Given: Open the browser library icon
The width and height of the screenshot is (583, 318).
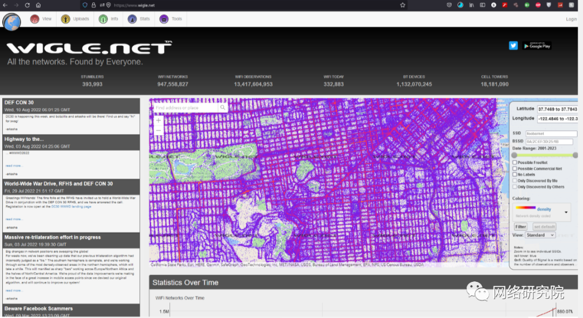Looking at the screenshot, I should pos(471,5).
